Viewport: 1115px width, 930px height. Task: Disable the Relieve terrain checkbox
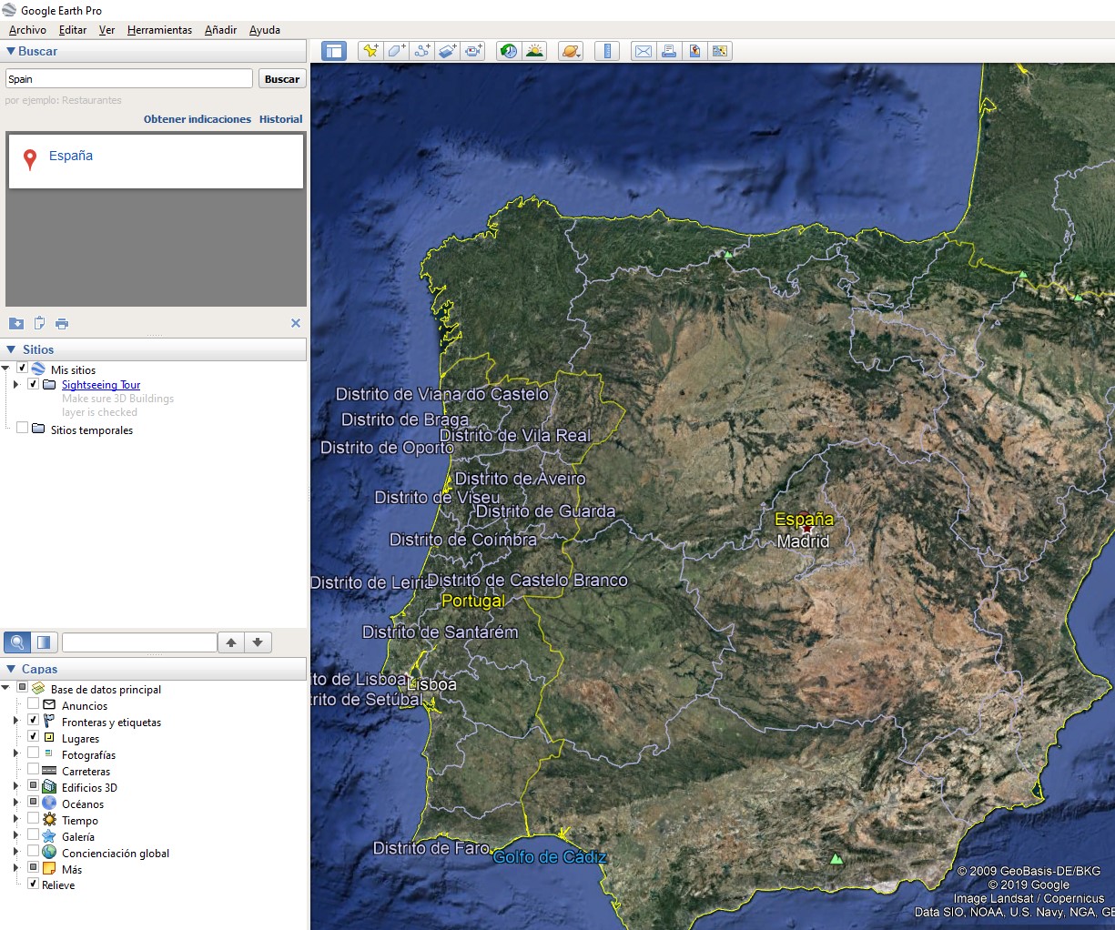pyautogui.click(x=33, y=884)
